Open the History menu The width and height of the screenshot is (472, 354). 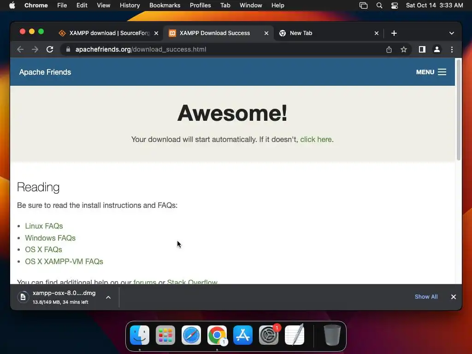(130, 6)
